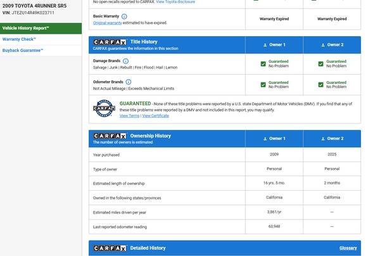This screenshot has width=380, height=256.
Task: Open the View Certificate link
Action: (155, 116)
